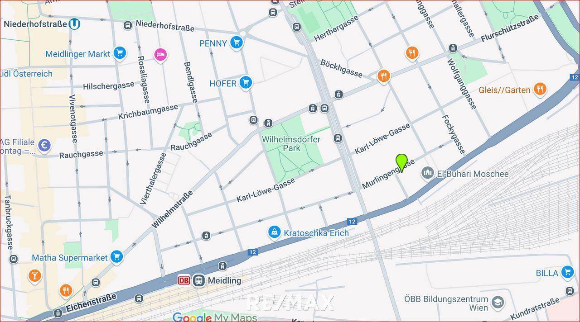Click the red DB logo beside Meidling
Viewport: 580px width, 322px height.
[x=184, y=280]
